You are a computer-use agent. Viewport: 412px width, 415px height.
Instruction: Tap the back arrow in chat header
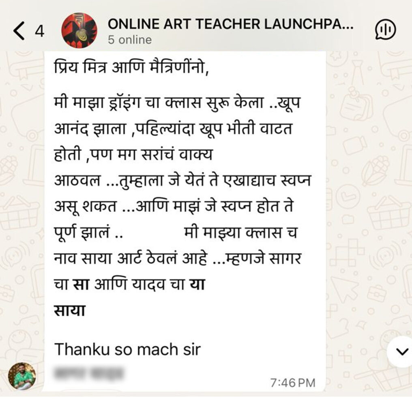pyautogui.click(x=19, y=31)
